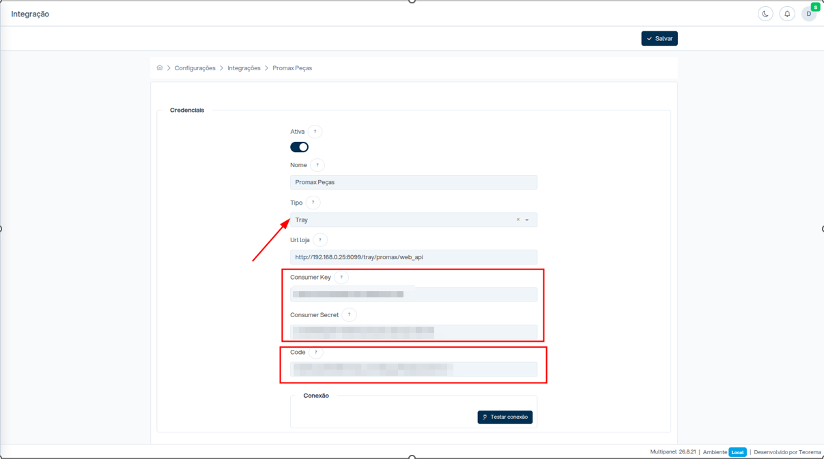Focus the Consumer Secret input
The height and width of the screenshot is (459, 824).
(x=414, y=332)
